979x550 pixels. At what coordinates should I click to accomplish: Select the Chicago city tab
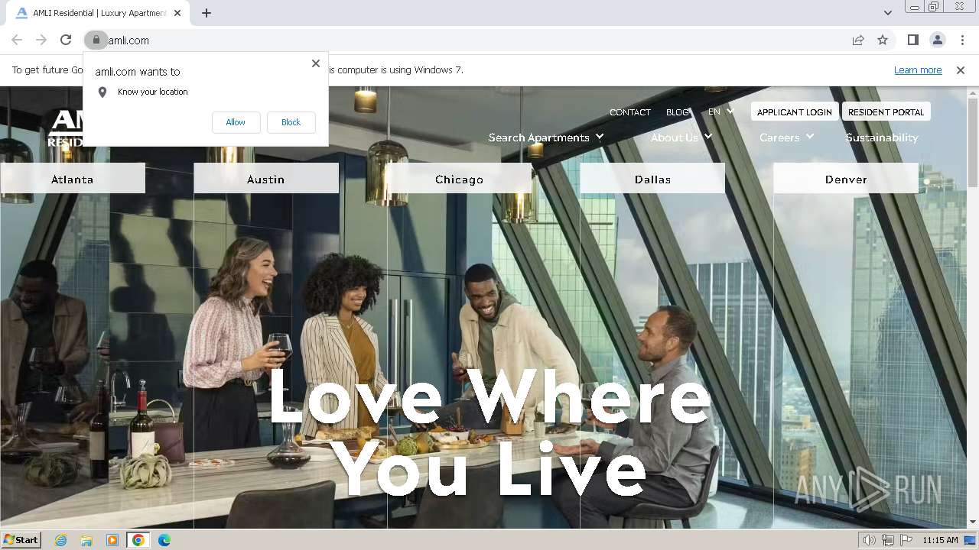(x=460, y=179)
